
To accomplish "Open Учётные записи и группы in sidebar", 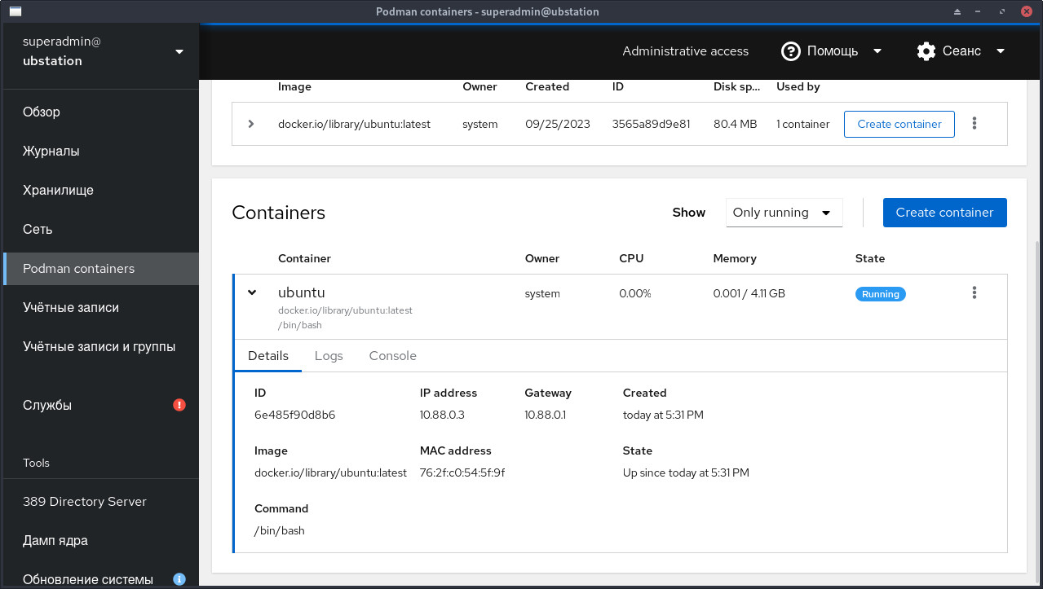I will coord(101,346).
